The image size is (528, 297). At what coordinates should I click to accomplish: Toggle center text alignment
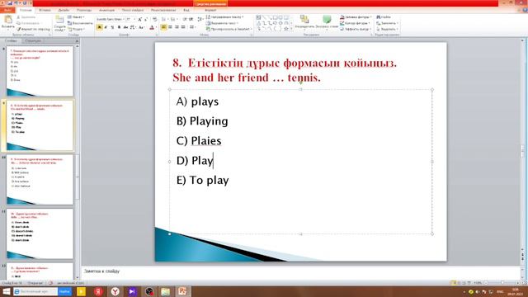click(x=170, y=27)
